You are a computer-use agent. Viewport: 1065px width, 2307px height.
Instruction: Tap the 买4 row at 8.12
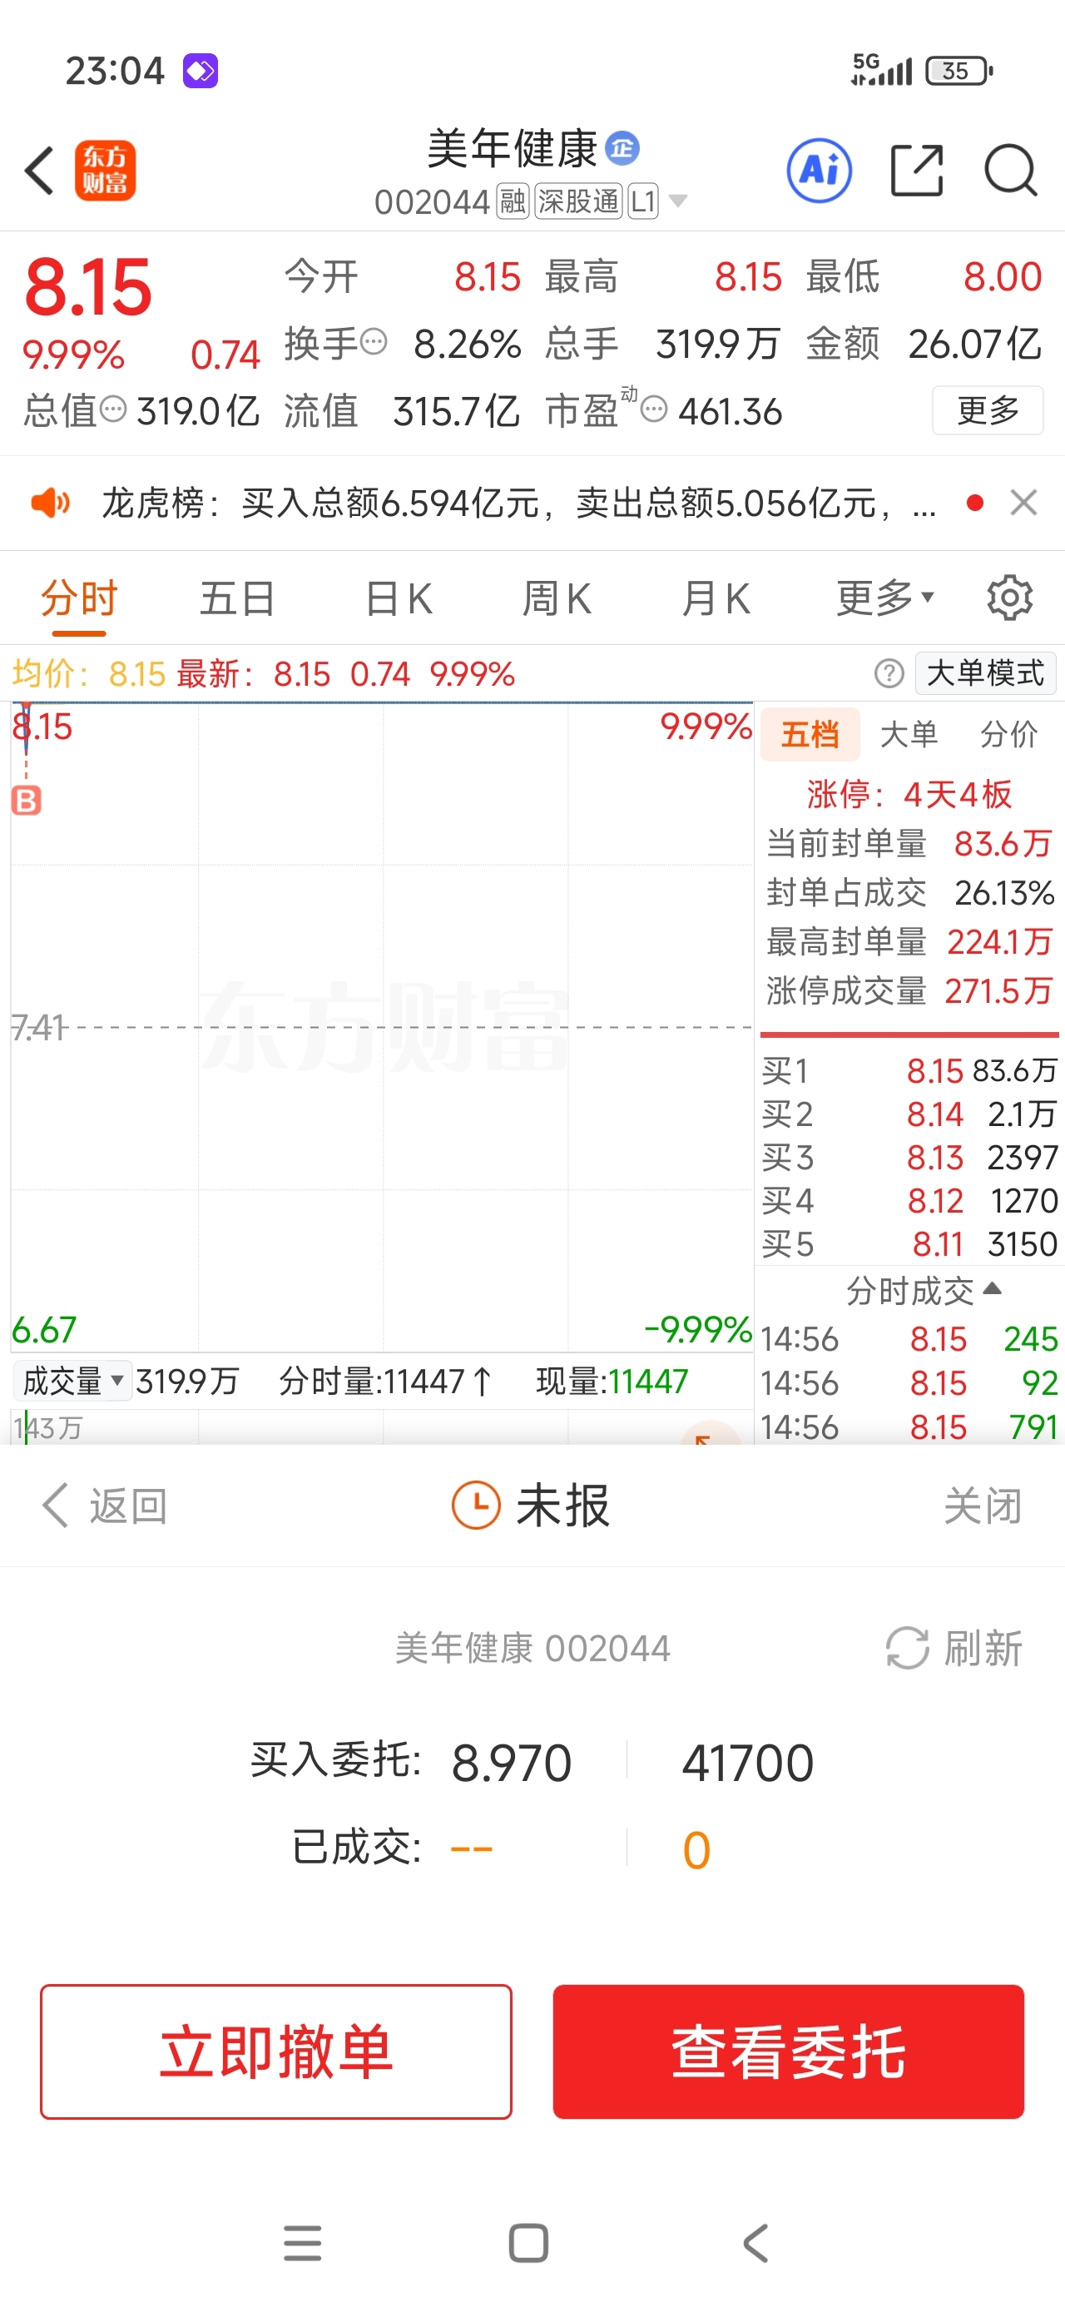(x=909, y=1200)
